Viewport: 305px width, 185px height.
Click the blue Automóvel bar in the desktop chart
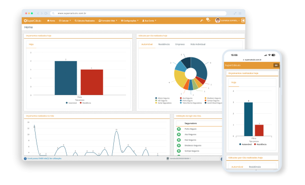click(x=66, y=78)
